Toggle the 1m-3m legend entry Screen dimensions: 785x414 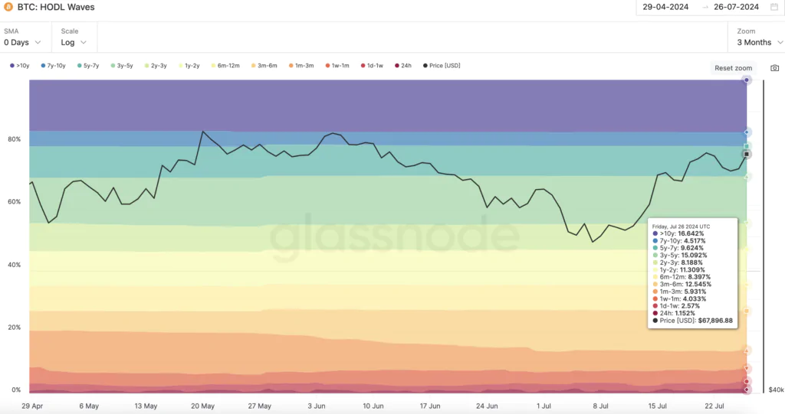[300, 66]
